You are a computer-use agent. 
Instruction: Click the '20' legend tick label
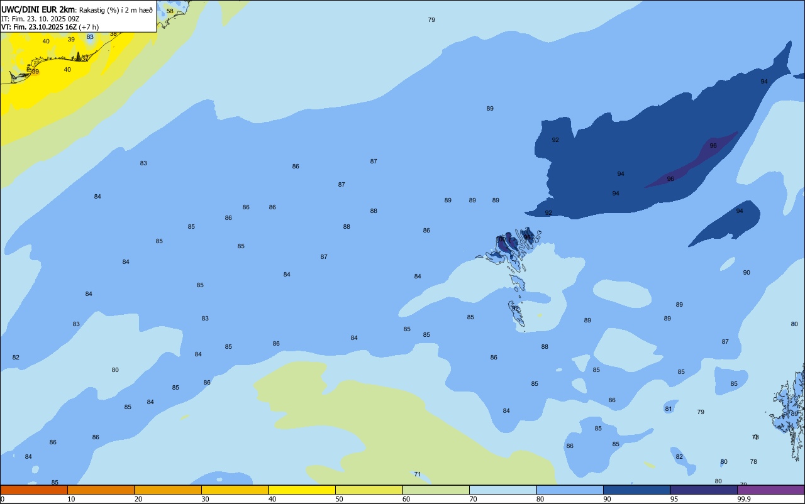pyautogui.click(x=138, y=499)
